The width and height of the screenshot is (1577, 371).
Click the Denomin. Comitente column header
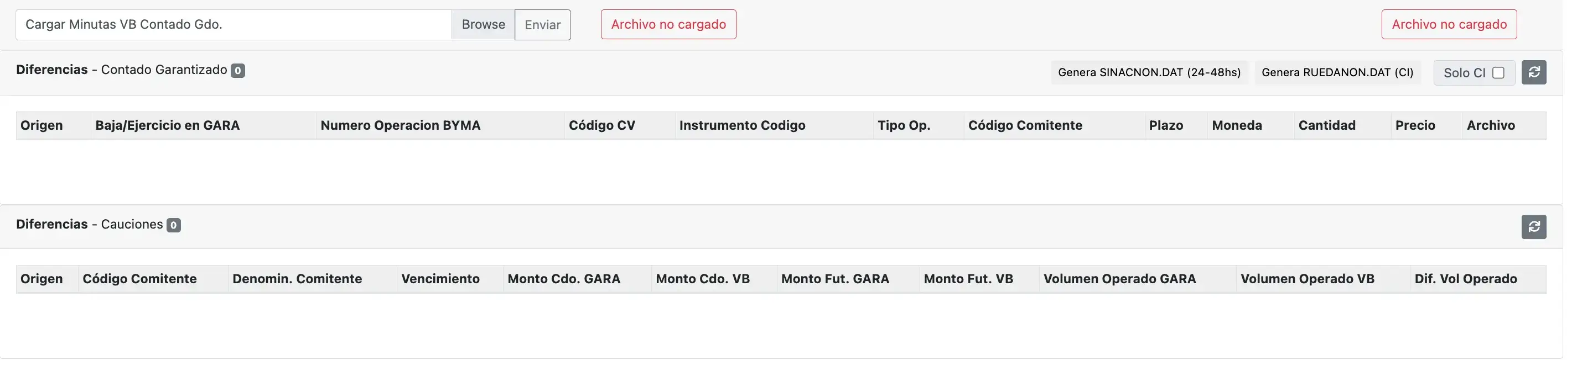pos(297,279)
